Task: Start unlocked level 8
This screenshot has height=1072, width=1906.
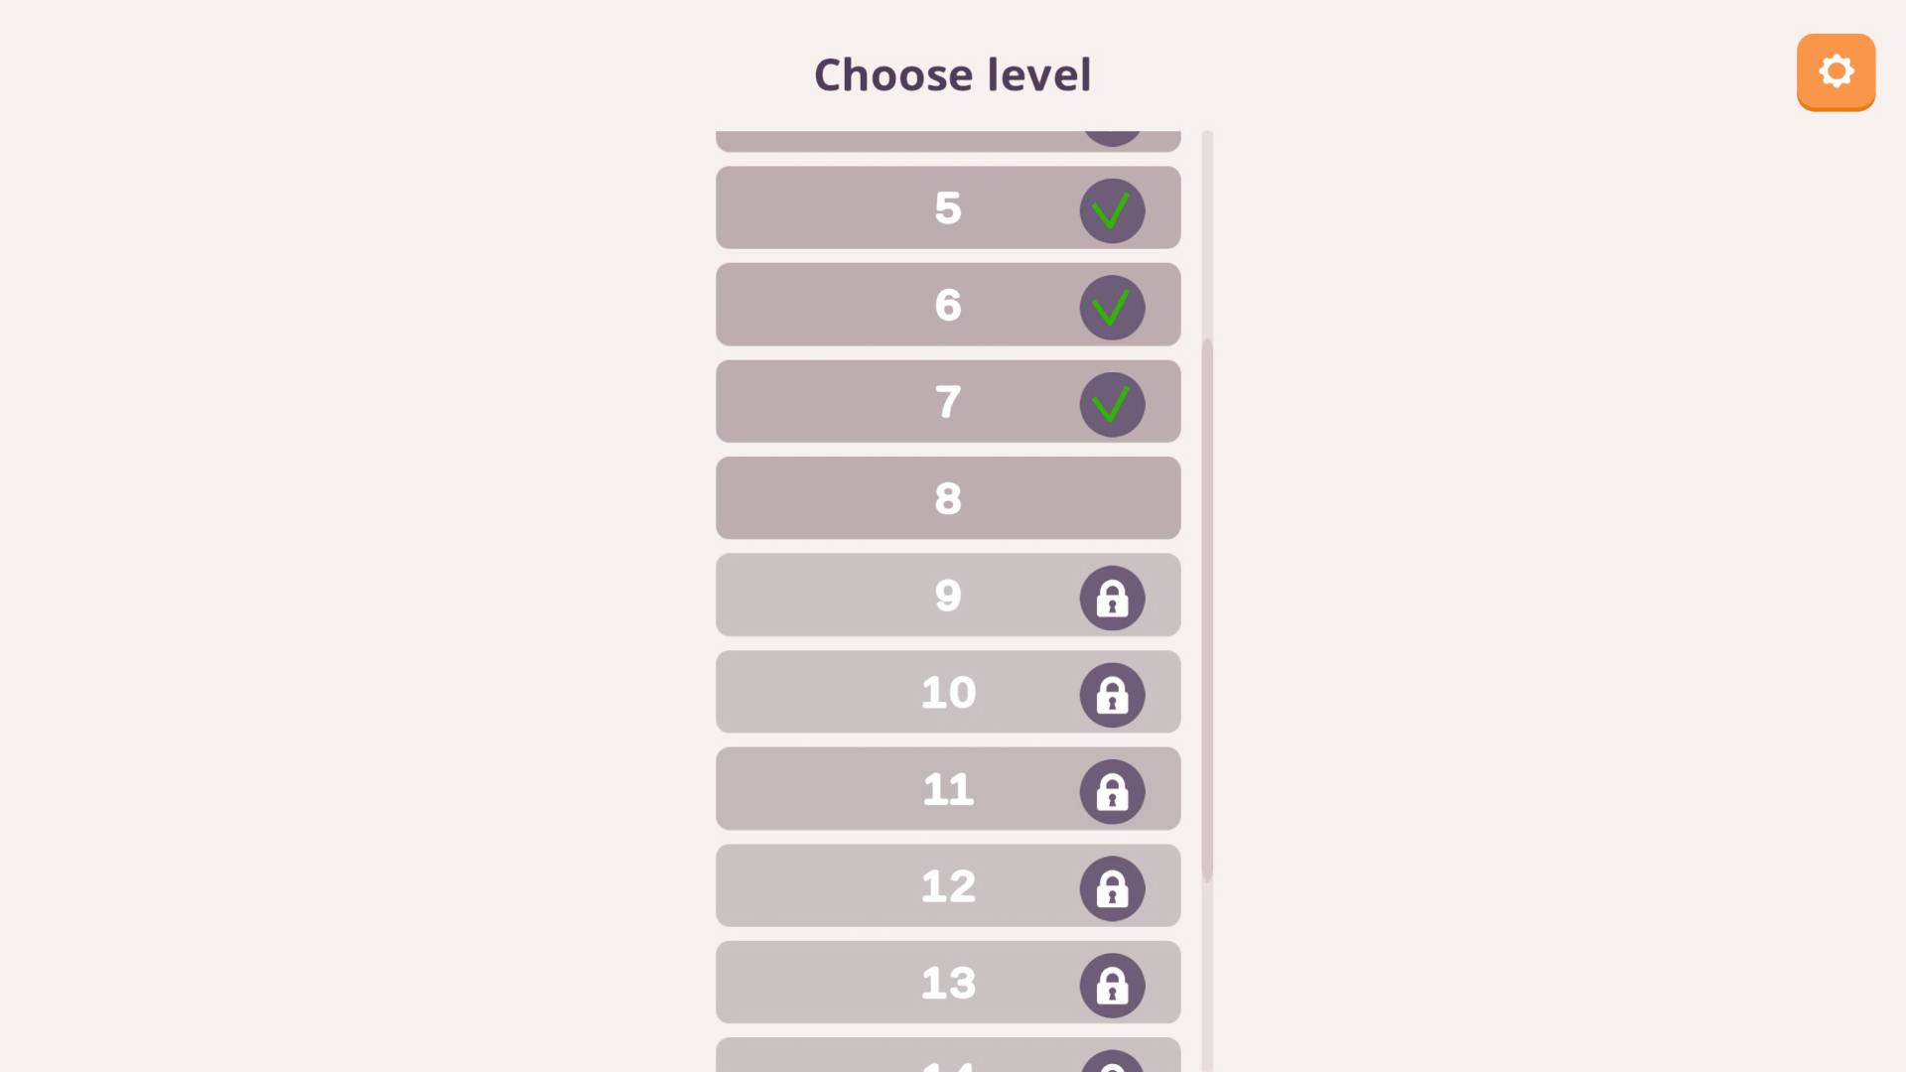Action: pos(947,498)
